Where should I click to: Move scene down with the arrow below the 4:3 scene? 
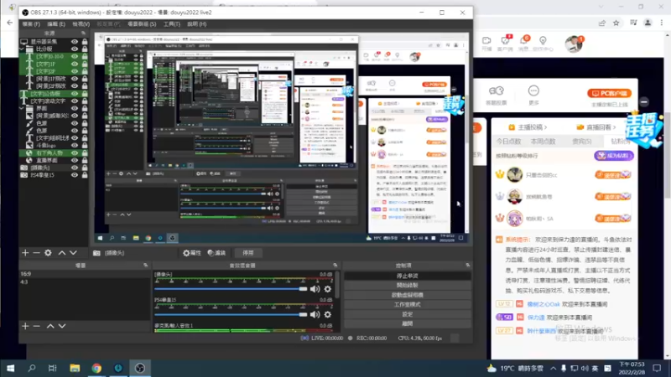pyautogui.click(x=62, y=326)
